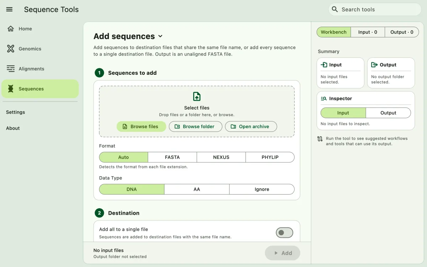Select the Sequences sidebar item
The height and width of the screenshot is (267, 427).
(40, 89)
